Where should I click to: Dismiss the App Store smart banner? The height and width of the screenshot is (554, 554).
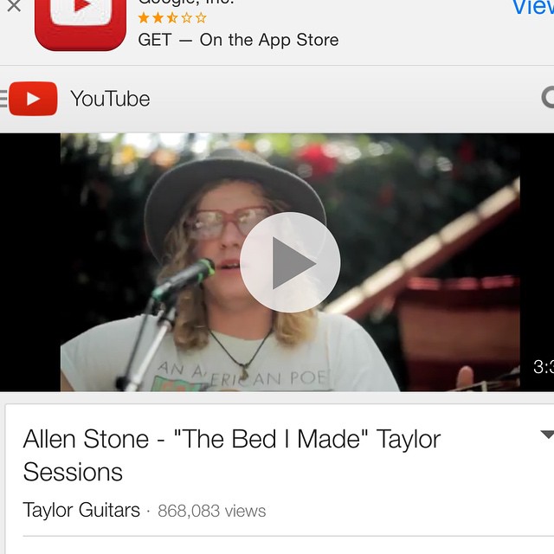pyautogui.click(x=14, y=6)
